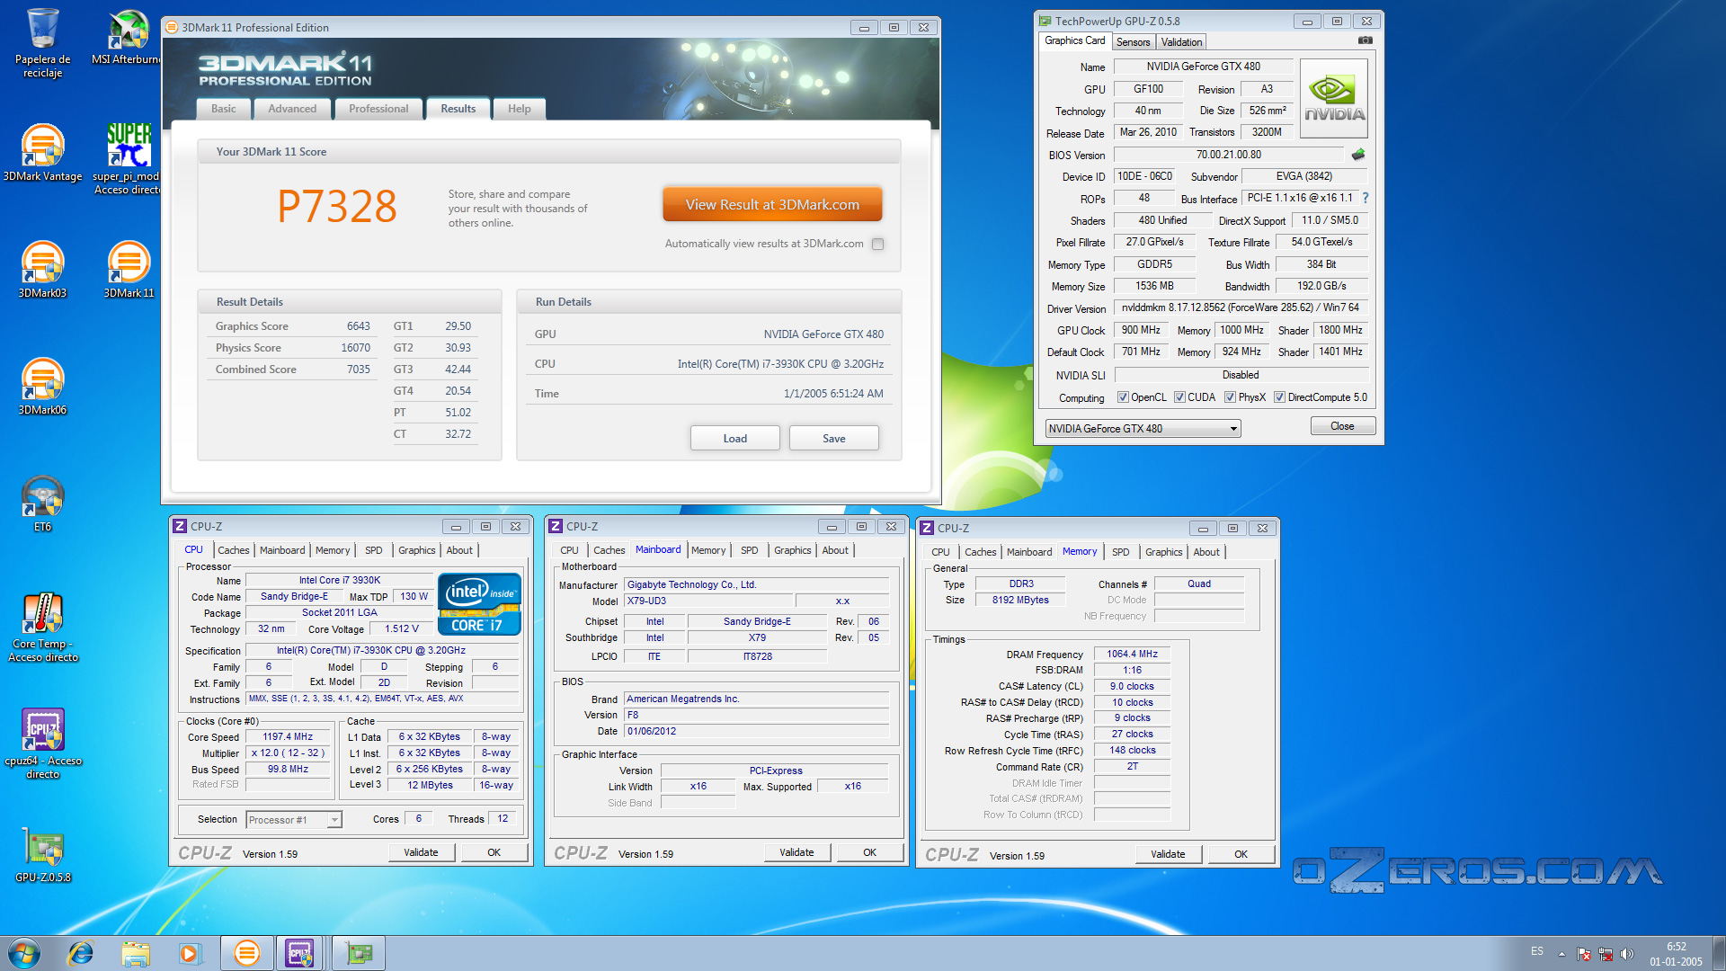Open 3DMark06 desktop shortcut
The height and width of the screenshot is (971, 1726).
(x=42, y=387)
